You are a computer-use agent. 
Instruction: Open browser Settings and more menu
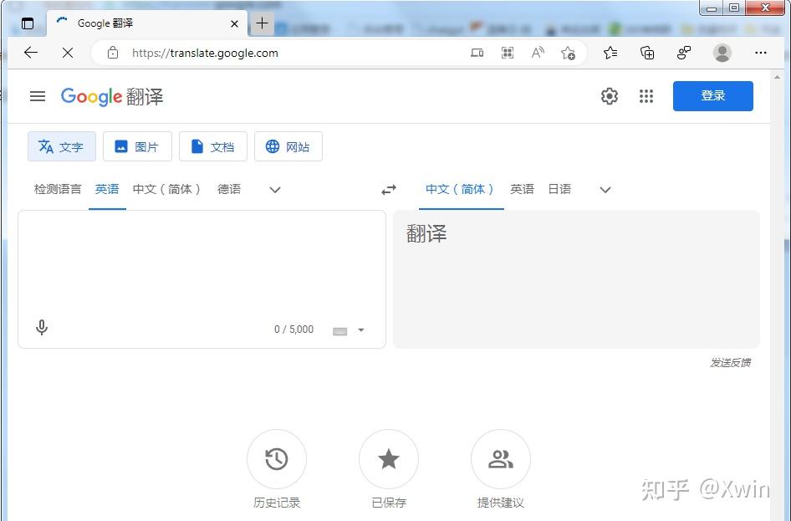(x=761, y=53)
